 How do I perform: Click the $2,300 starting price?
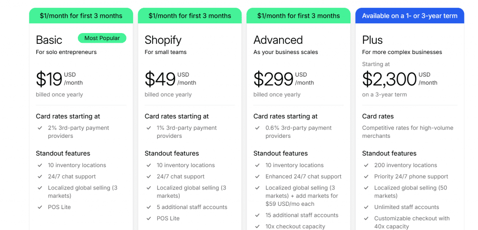tap(400, 79)
